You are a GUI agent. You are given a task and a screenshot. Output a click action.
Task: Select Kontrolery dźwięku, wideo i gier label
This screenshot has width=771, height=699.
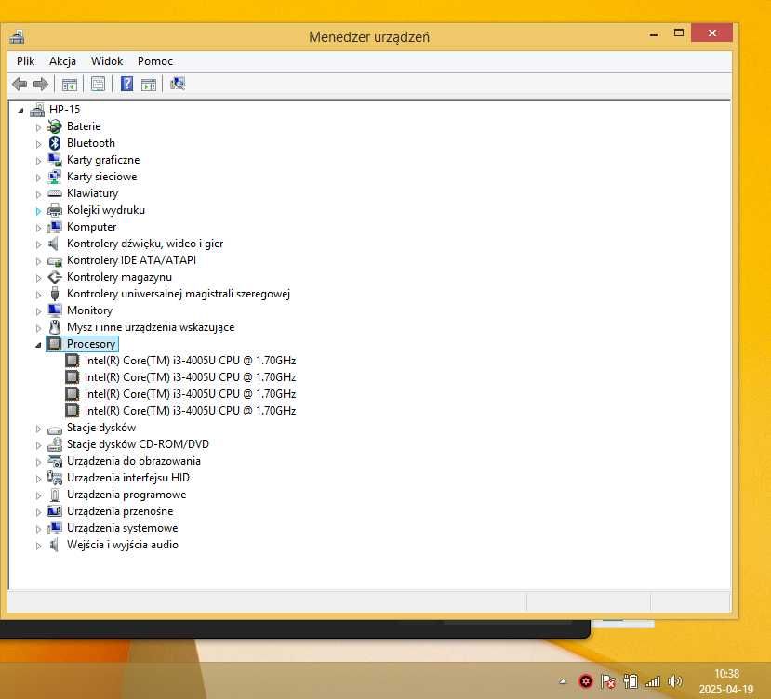[x=145, y=244]
